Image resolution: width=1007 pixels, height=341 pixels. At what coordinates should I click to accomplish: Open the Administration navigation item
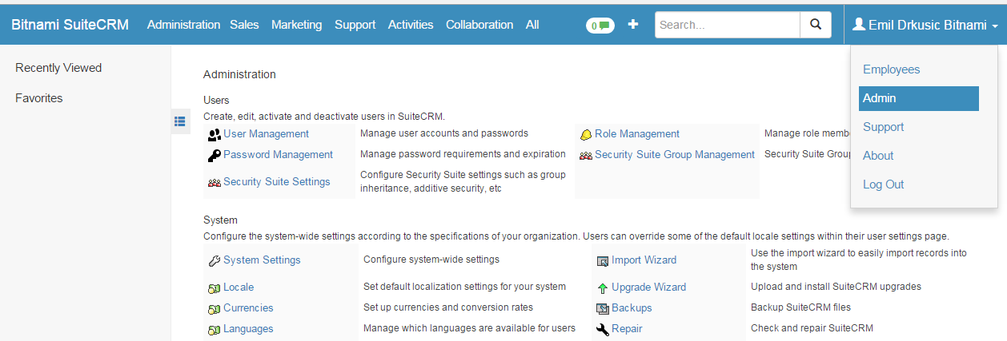pos(183,25)
